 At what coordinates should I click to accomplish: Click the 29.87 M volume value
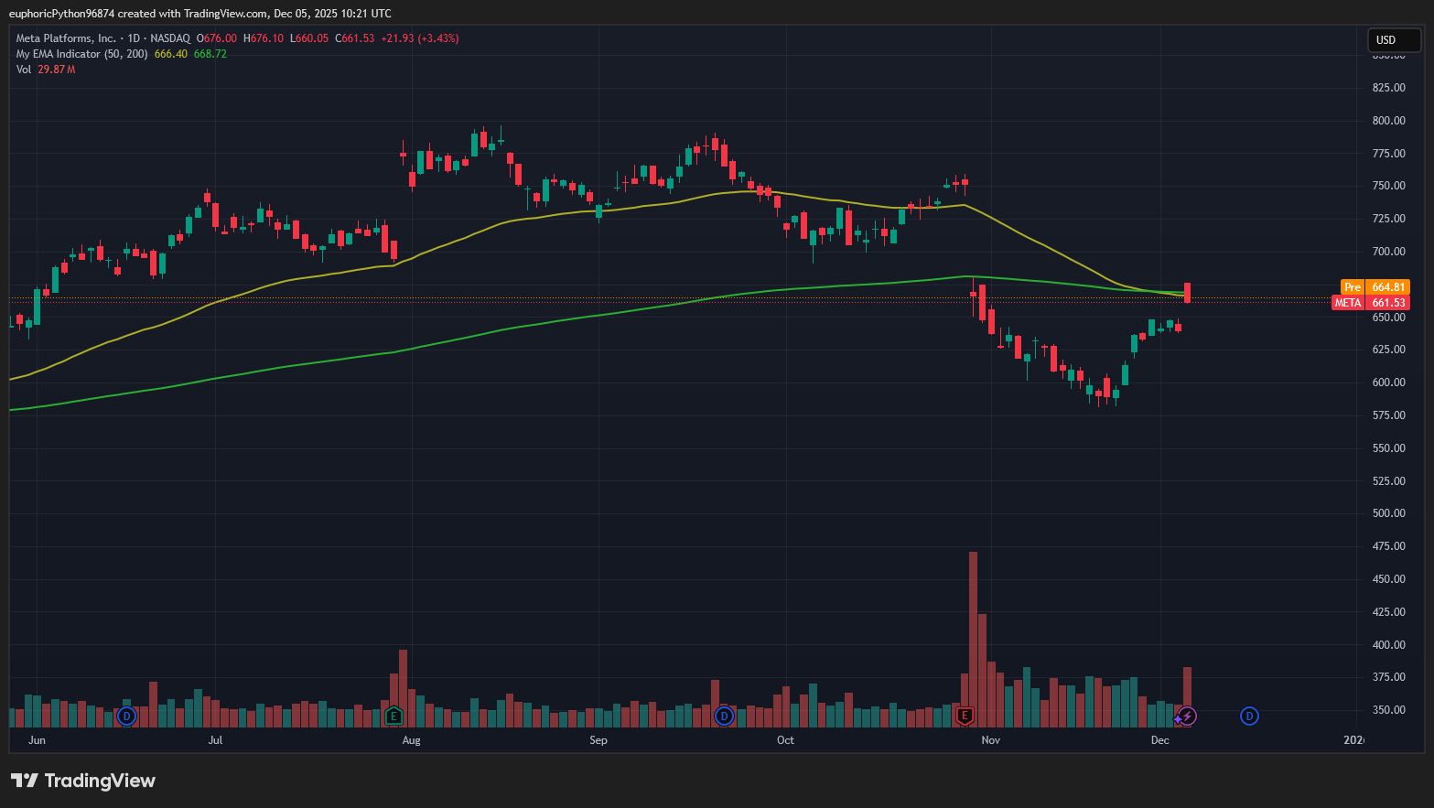pyautogui.click(x=57, y=70)
